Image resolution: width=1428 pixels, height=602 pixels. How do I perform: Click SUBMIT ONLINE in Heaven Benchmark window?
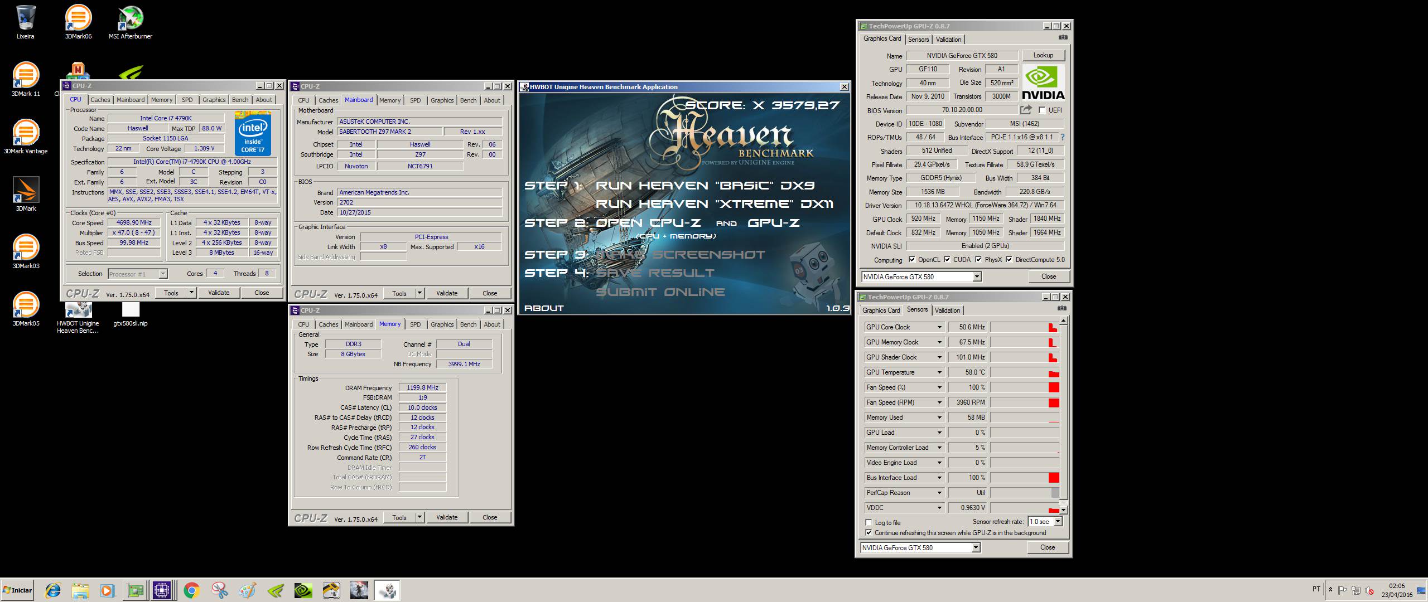pyautogui.click(x=660, y=292)
